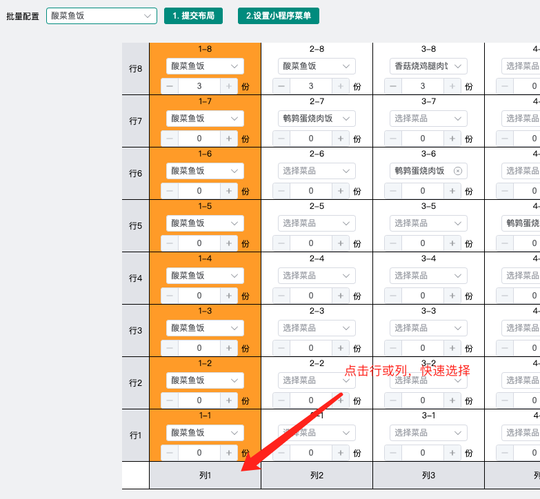Screen dimensions: 540x499
Task: Increase quantity in cell 3-8
Action: (452, 86)
